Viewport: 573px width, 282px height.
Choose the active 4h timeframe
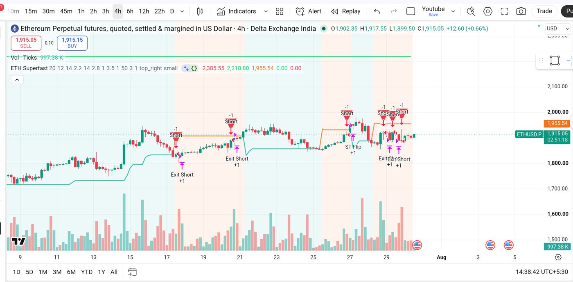tap(118, 11)
